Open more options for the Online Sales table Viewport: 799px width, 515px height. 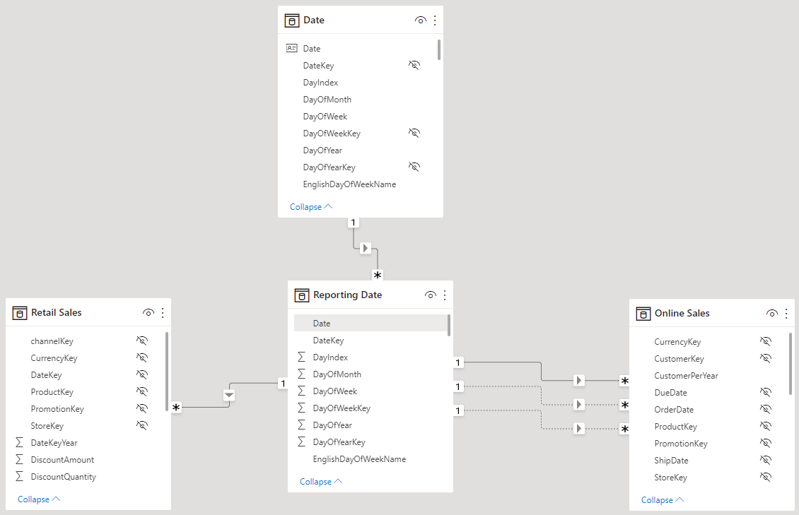[786, 314]
